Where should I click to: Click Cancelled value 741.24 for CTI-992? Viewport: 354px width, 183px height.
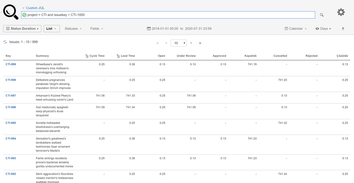[283, 174]
